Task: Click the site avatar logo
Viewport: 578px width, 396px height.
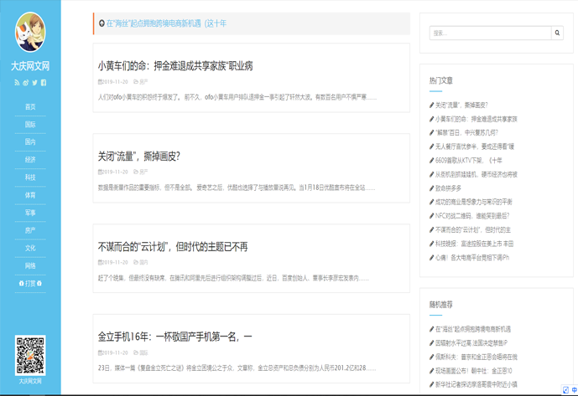Action: pos(30,33)
